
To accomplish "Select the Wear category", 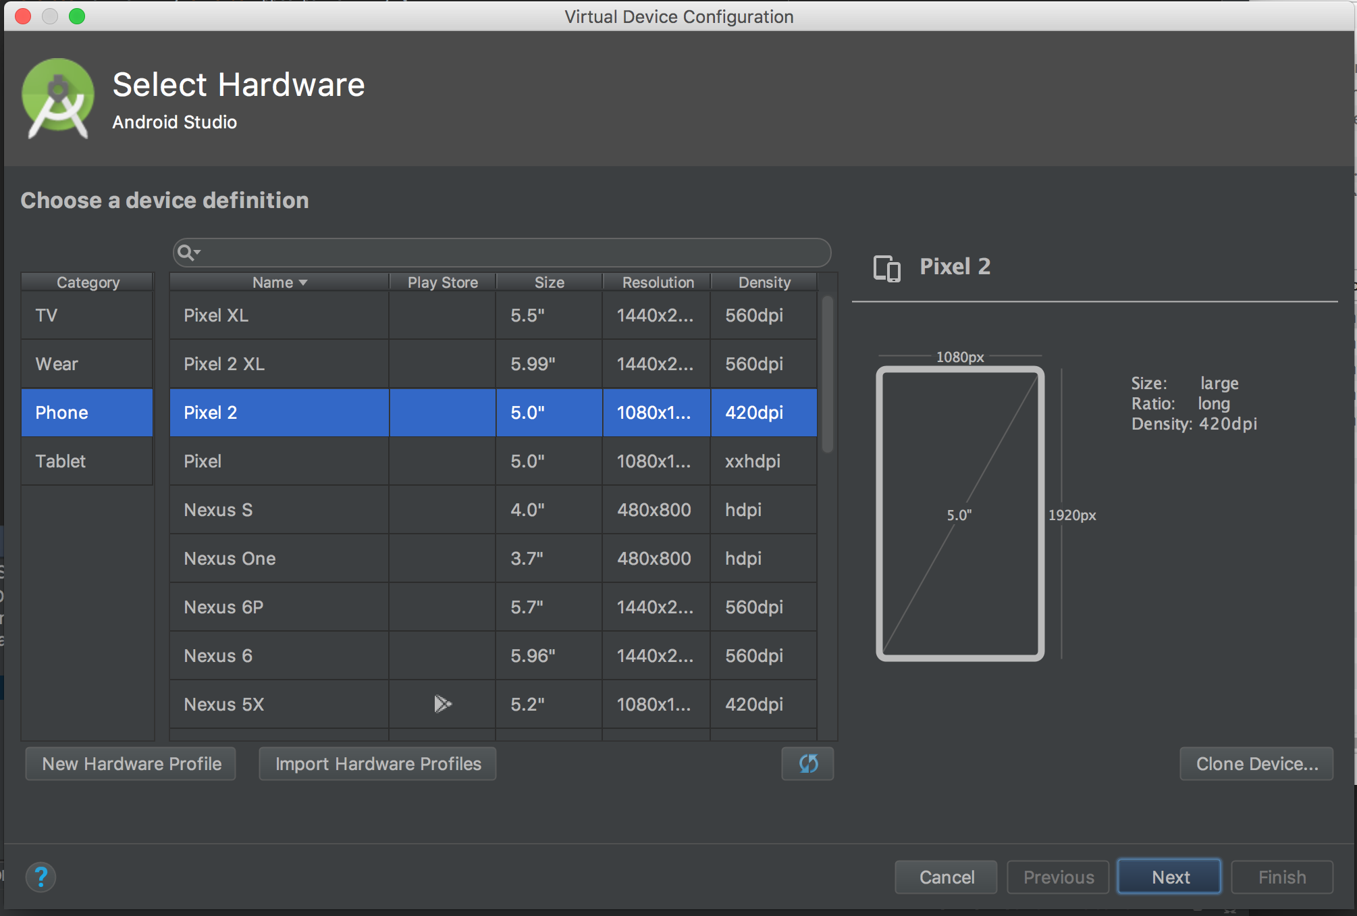I will (x=86, y=363).
